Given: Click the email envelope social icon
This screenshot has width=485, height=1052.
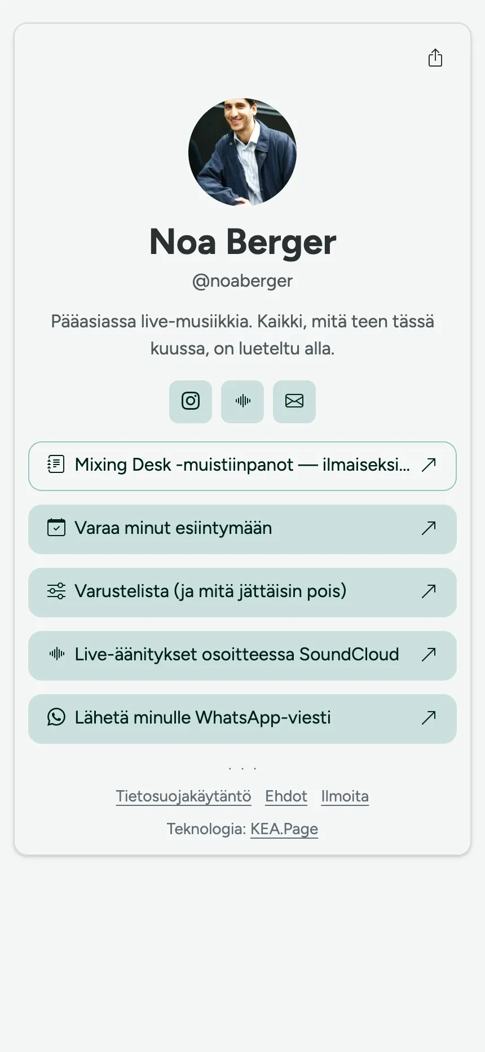Looking at the screenshot, I should tap(294, 401).
